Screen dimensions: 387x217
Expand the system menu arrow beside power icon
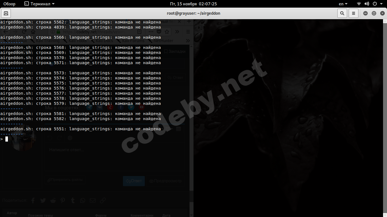[x=381, y=4]
